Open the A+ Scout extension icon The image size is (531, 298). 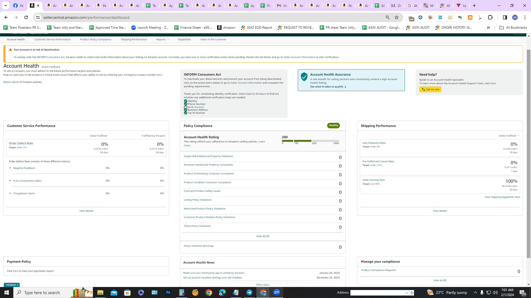click(x=450, y=17)
